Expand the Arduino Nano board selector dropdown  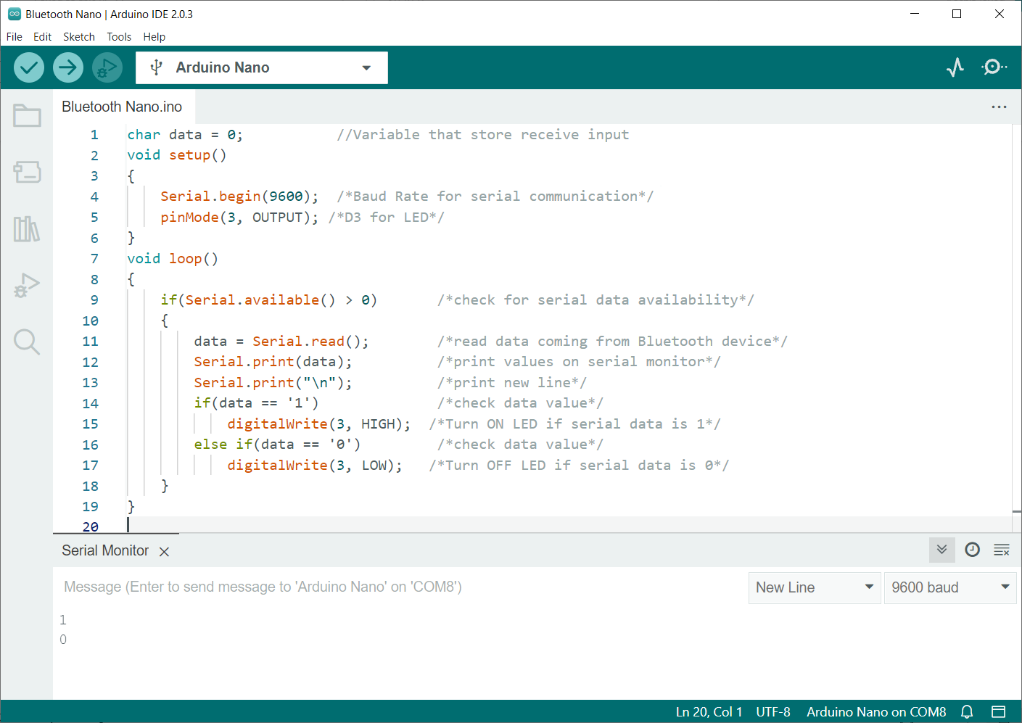[x=366, y=67]
